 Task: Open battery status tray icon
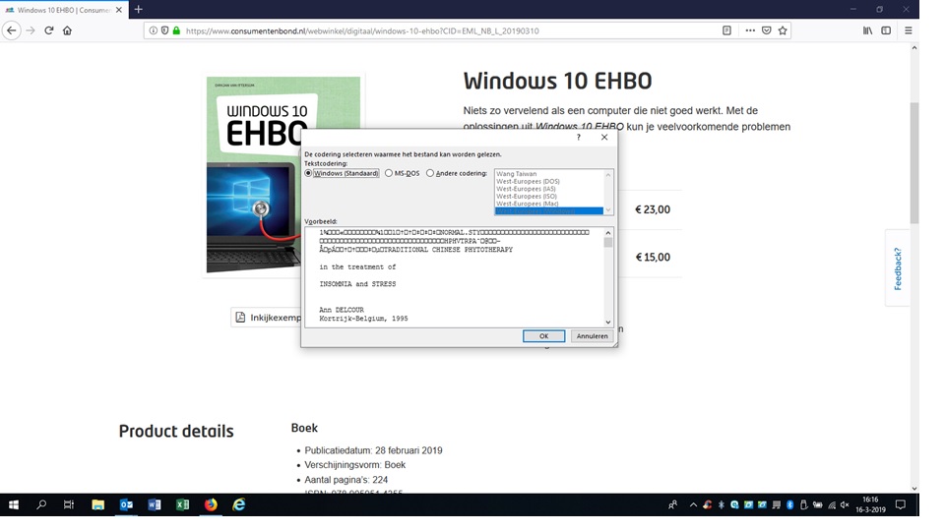[x=817, y=504]
